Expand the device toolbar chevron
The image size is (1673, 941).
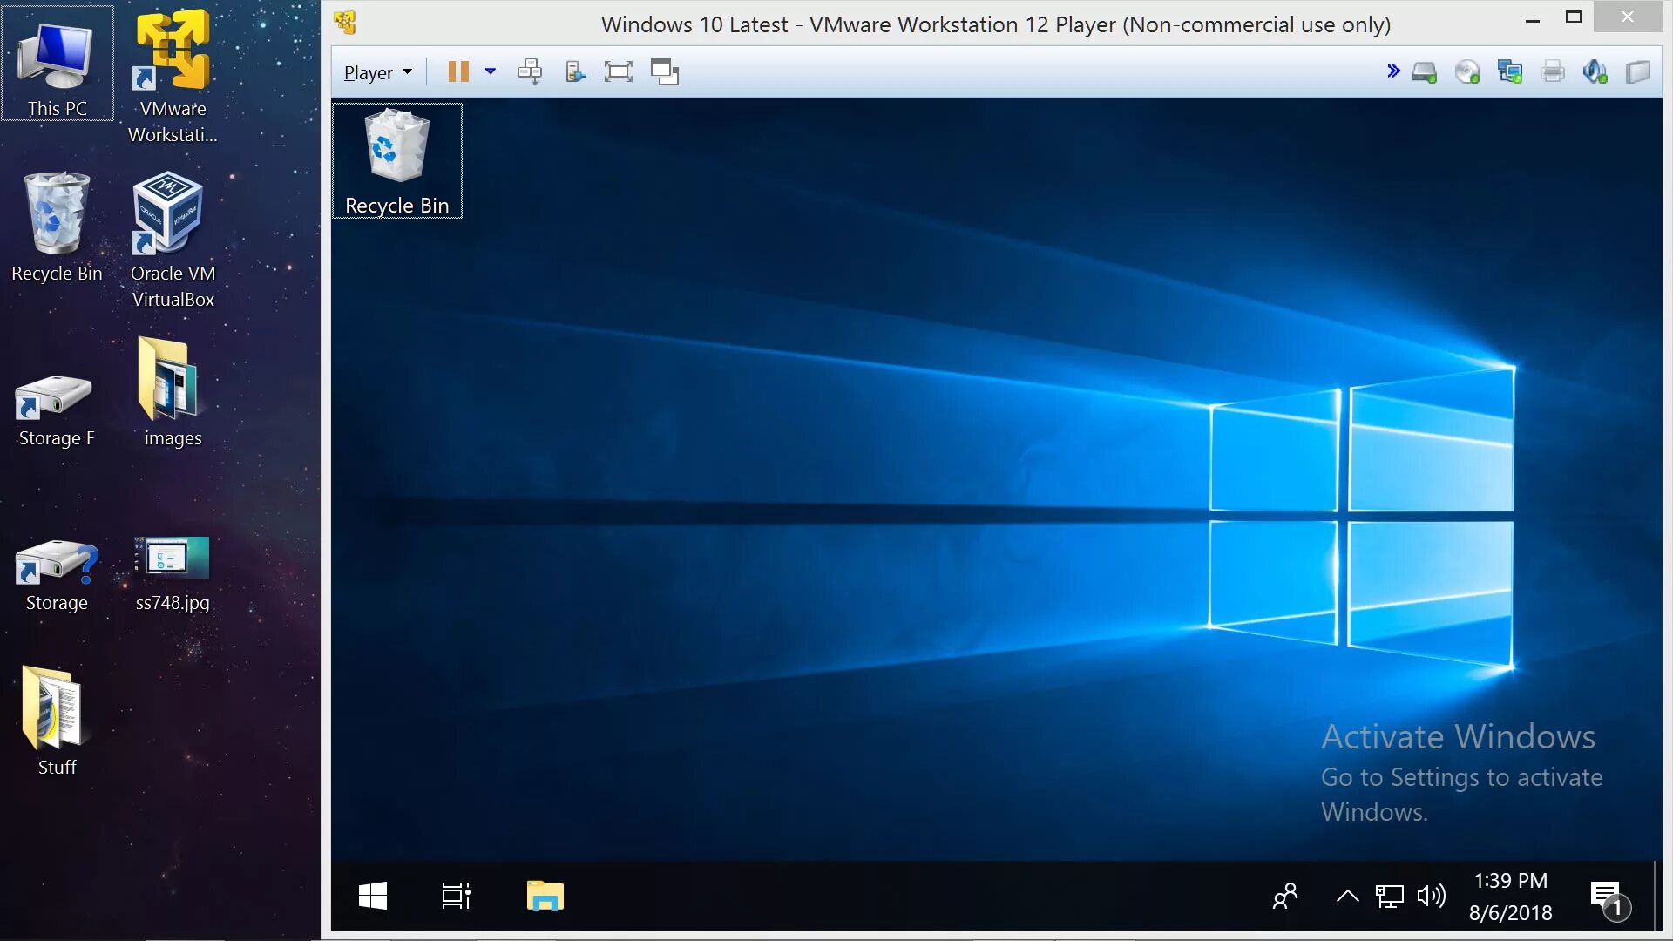[x=1392, y=71]
